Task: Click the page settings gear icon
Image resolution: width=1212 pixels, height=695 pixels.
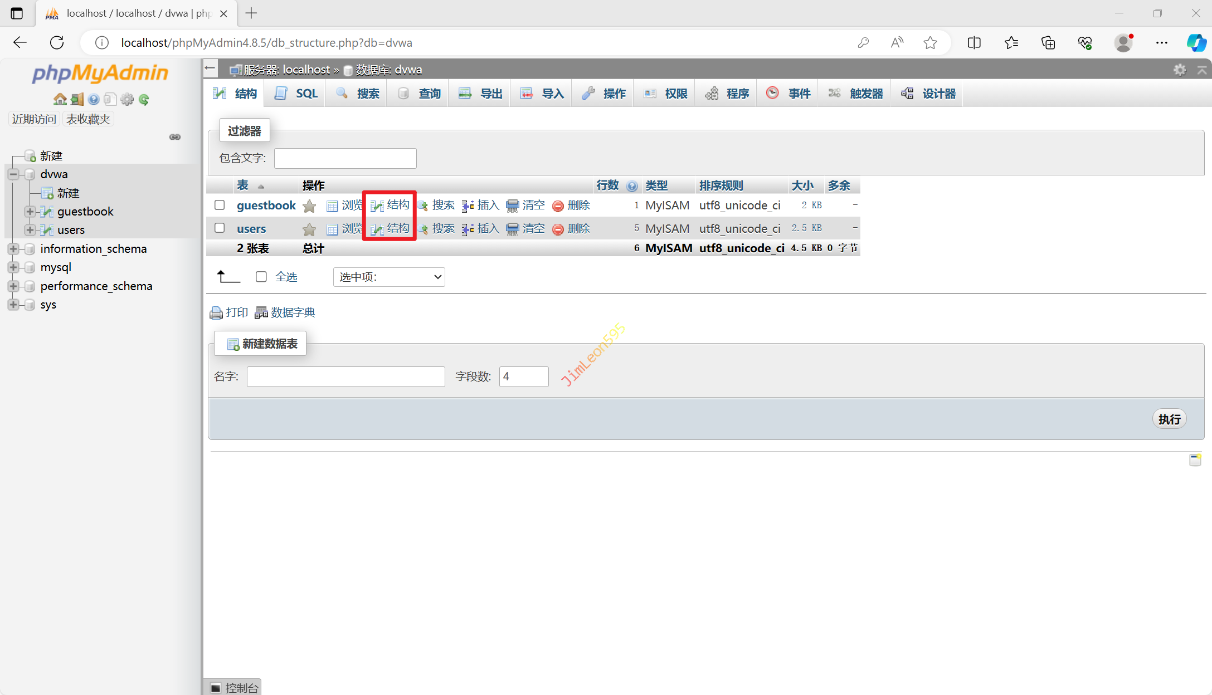Action: (1180, 70)
